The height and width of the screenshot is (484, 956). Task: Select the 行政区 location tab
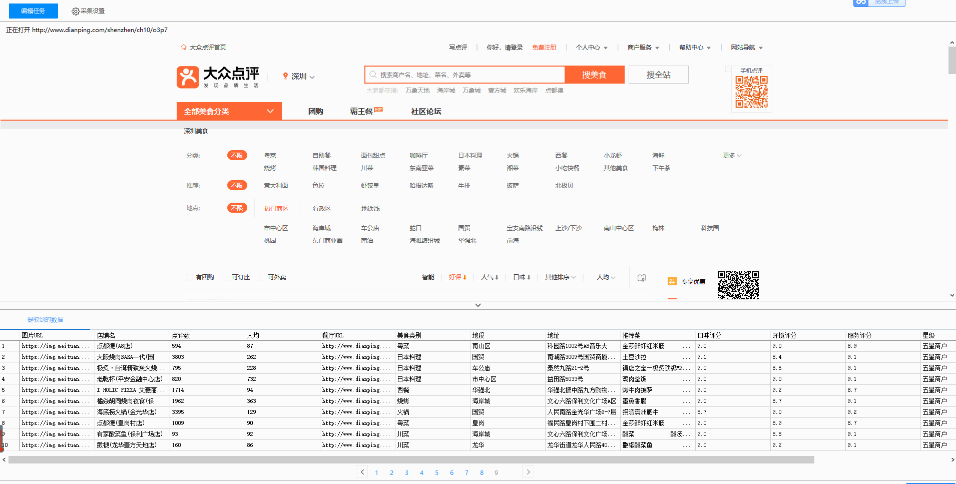click(x=322, y=209)
